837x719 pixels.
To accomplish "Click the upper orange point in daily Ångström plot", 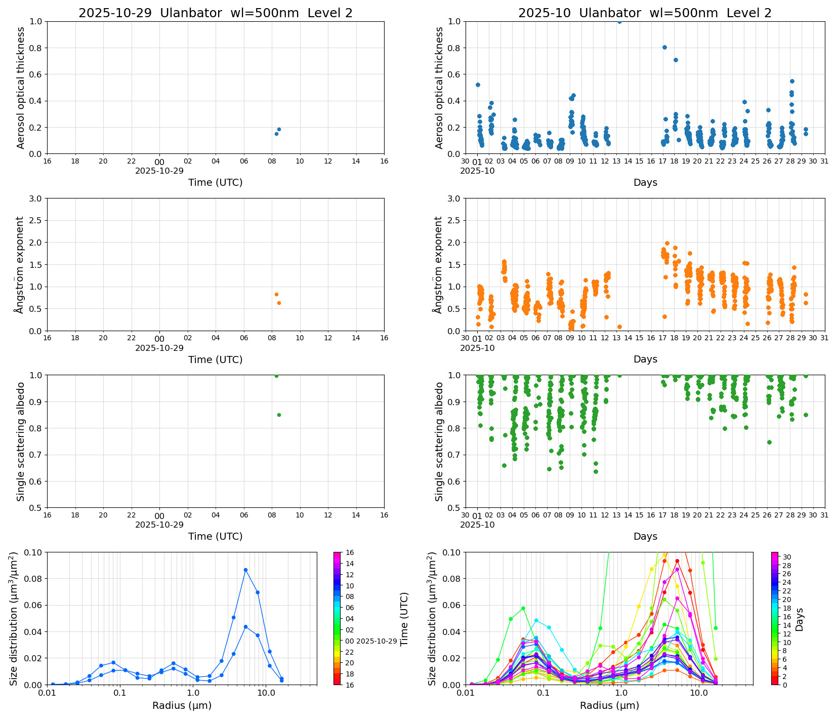I will 276,294.
